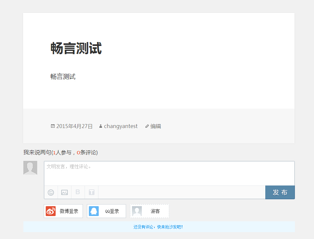
Task: Click the red Weibo logo icon
Action: (x=51, y=211)
